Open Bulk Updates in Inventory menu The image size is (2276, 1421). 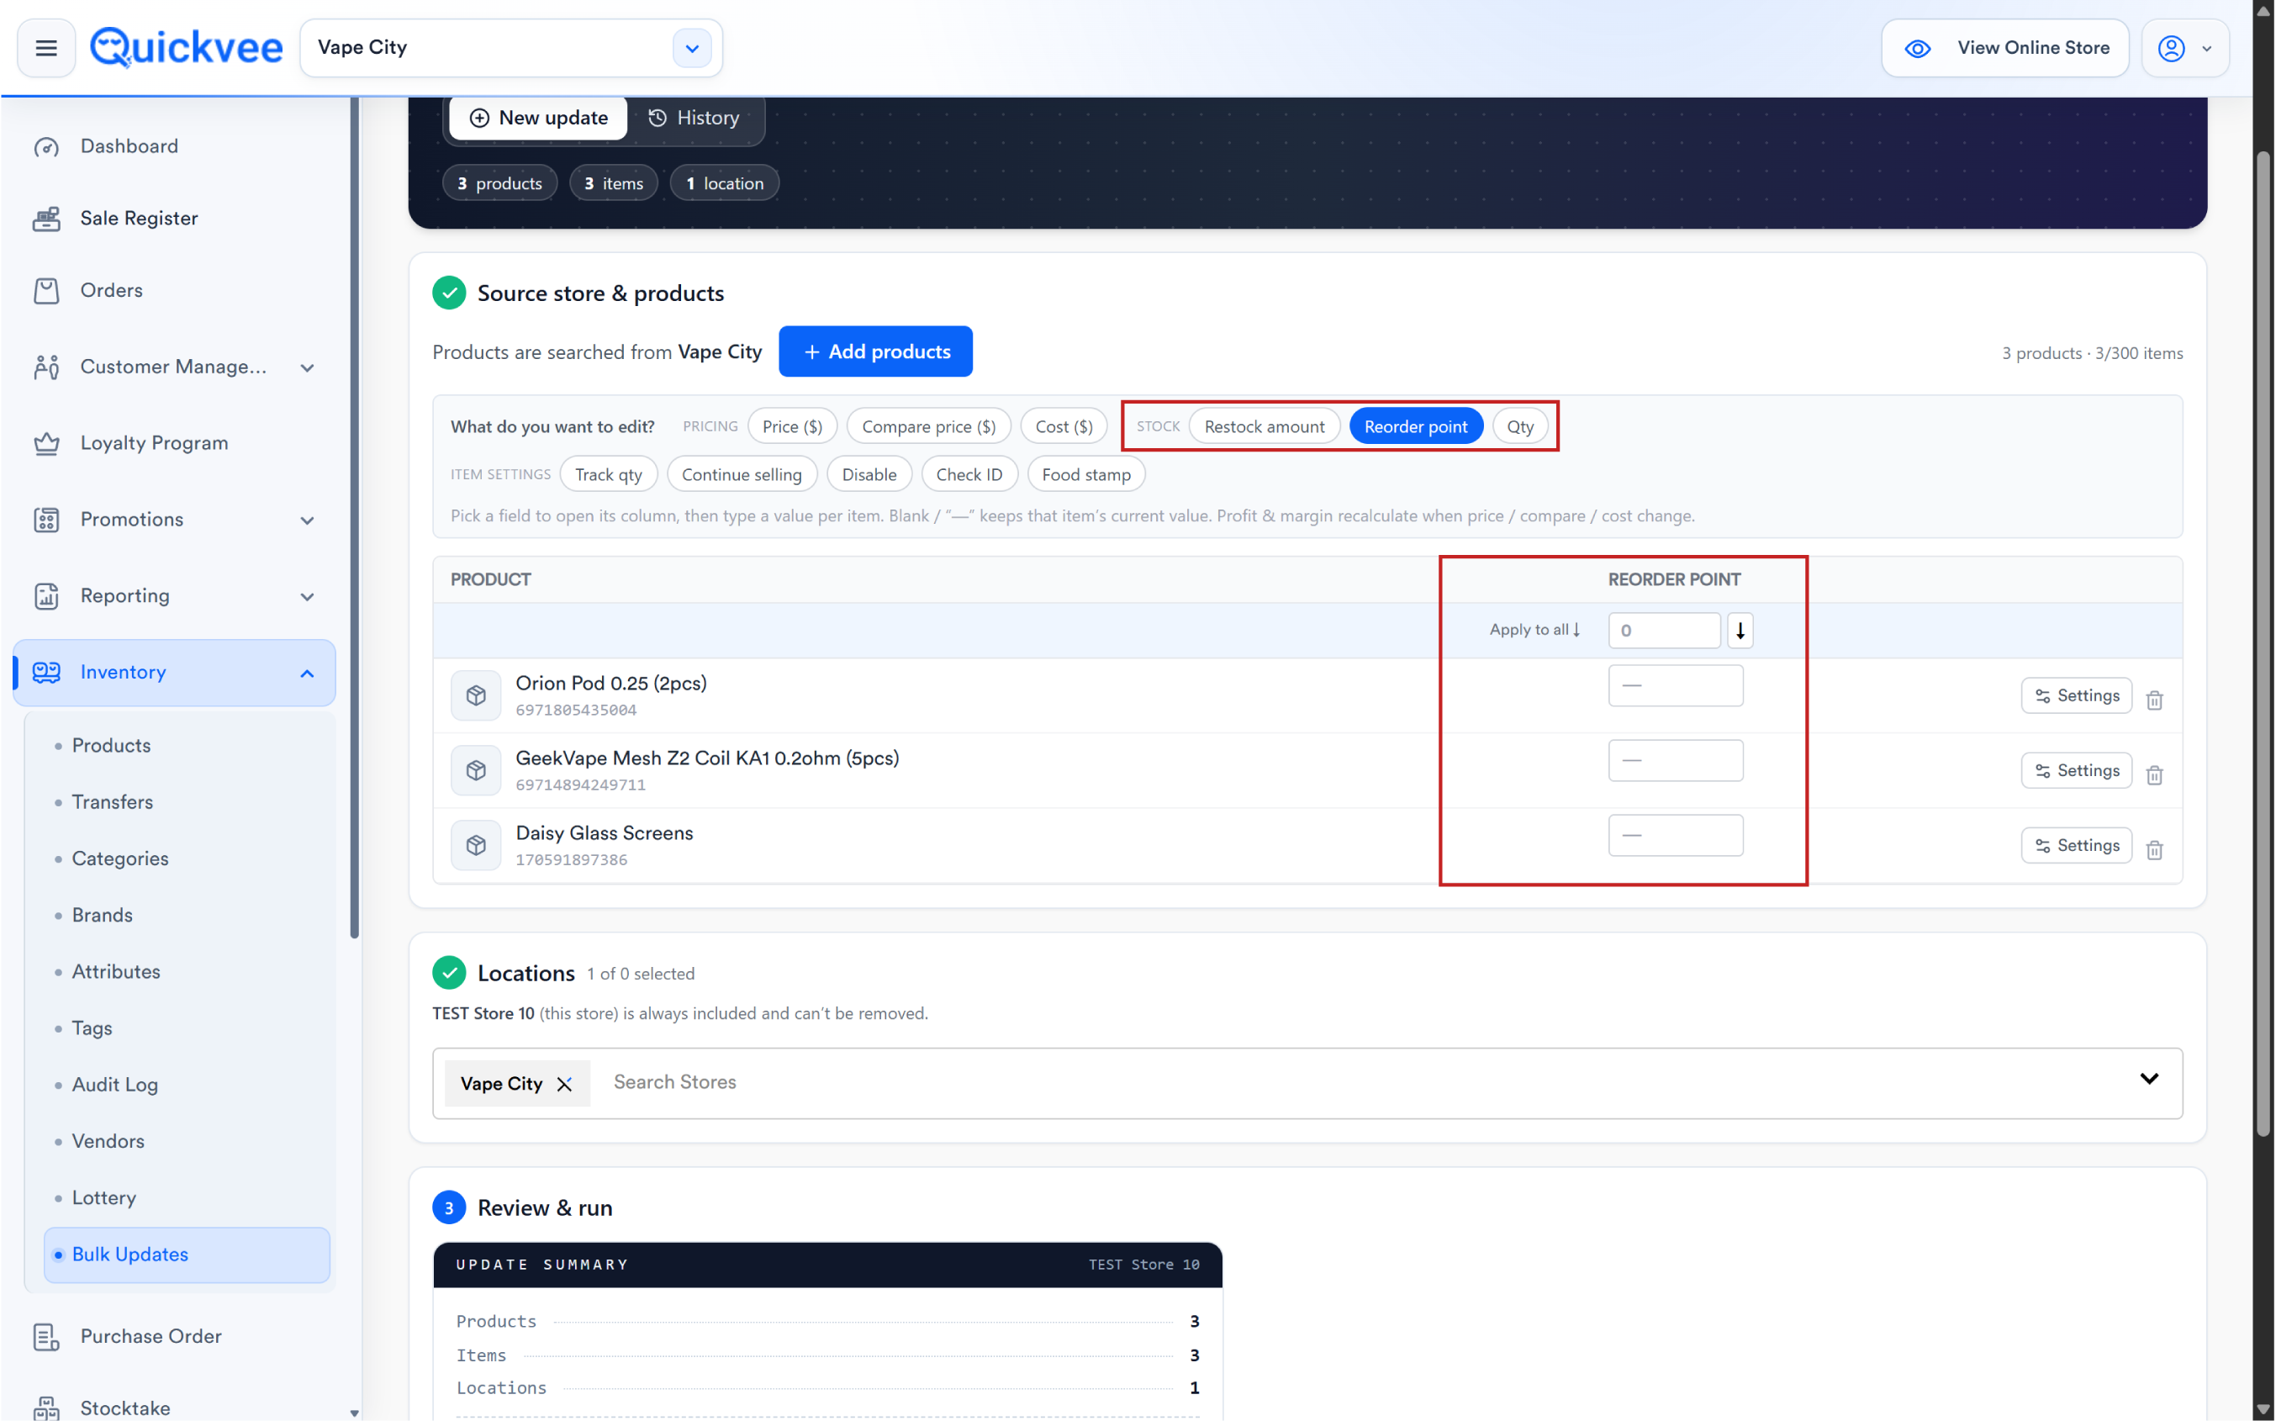pyautogui.click(x=186, y=1255)
